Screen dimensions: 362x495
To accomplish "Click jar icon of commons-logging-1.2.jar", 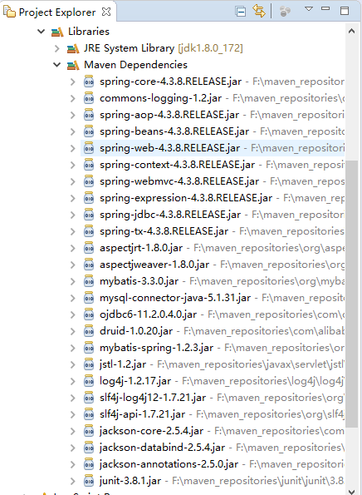I will click(x=89, y=98).
